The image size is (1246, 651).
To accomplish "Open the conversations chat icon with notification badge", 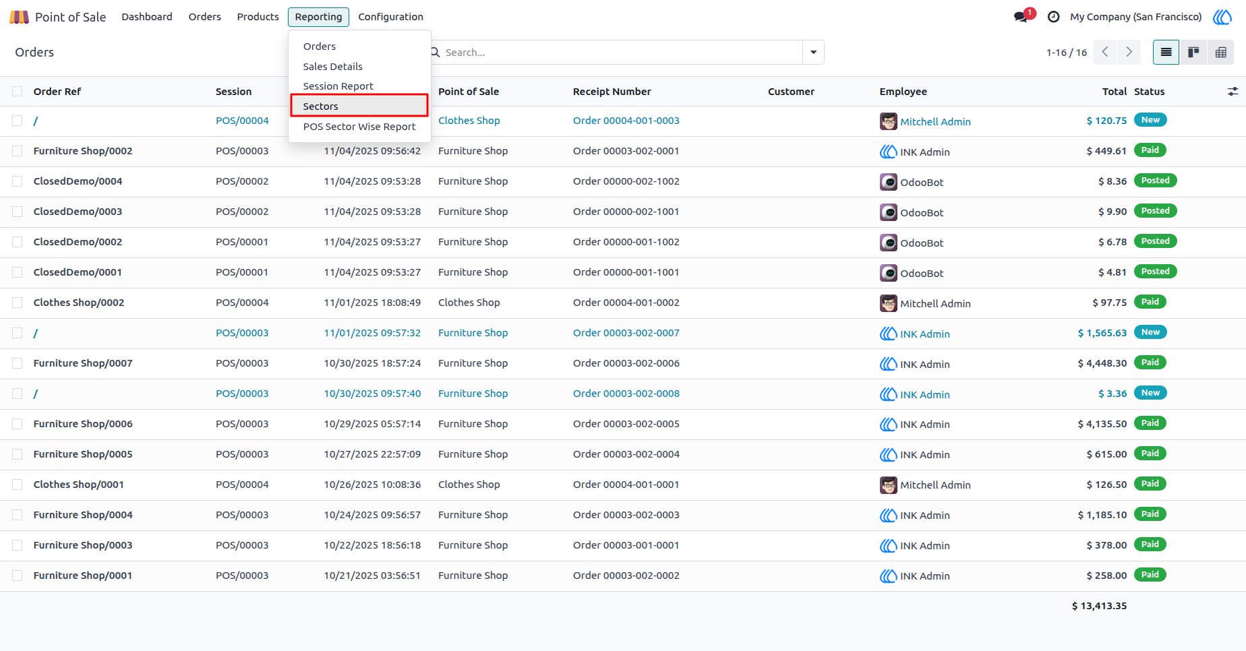I will (x=1021, y=17).
